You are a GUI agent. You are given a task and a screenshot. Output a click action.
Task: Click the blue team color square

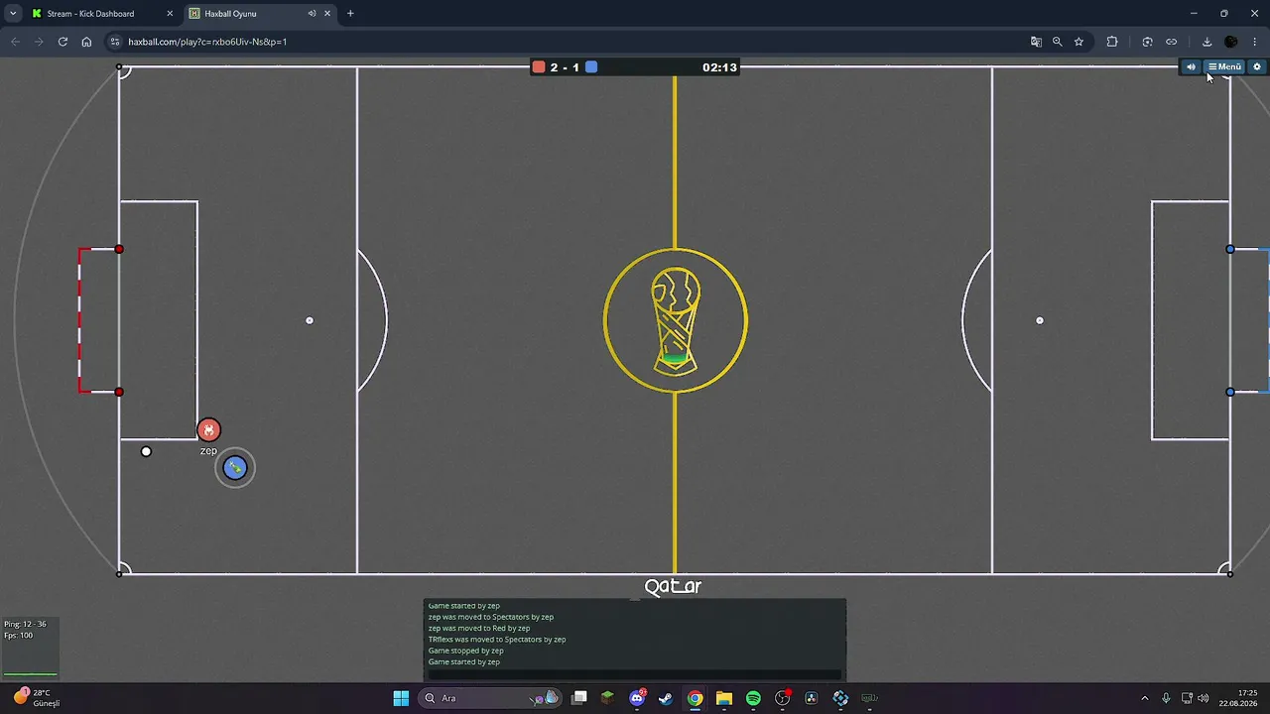[x=591, y=67]
